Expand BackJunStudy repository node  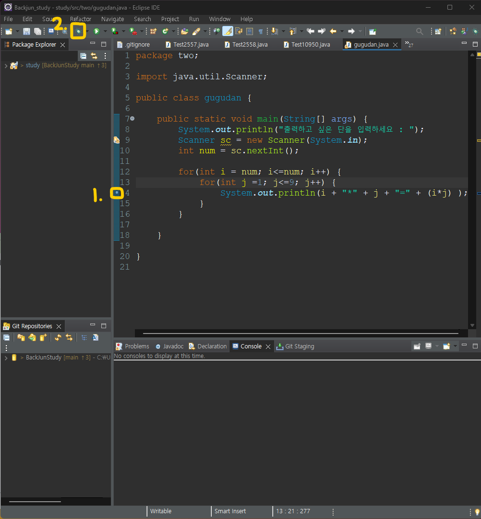(6, 358)
